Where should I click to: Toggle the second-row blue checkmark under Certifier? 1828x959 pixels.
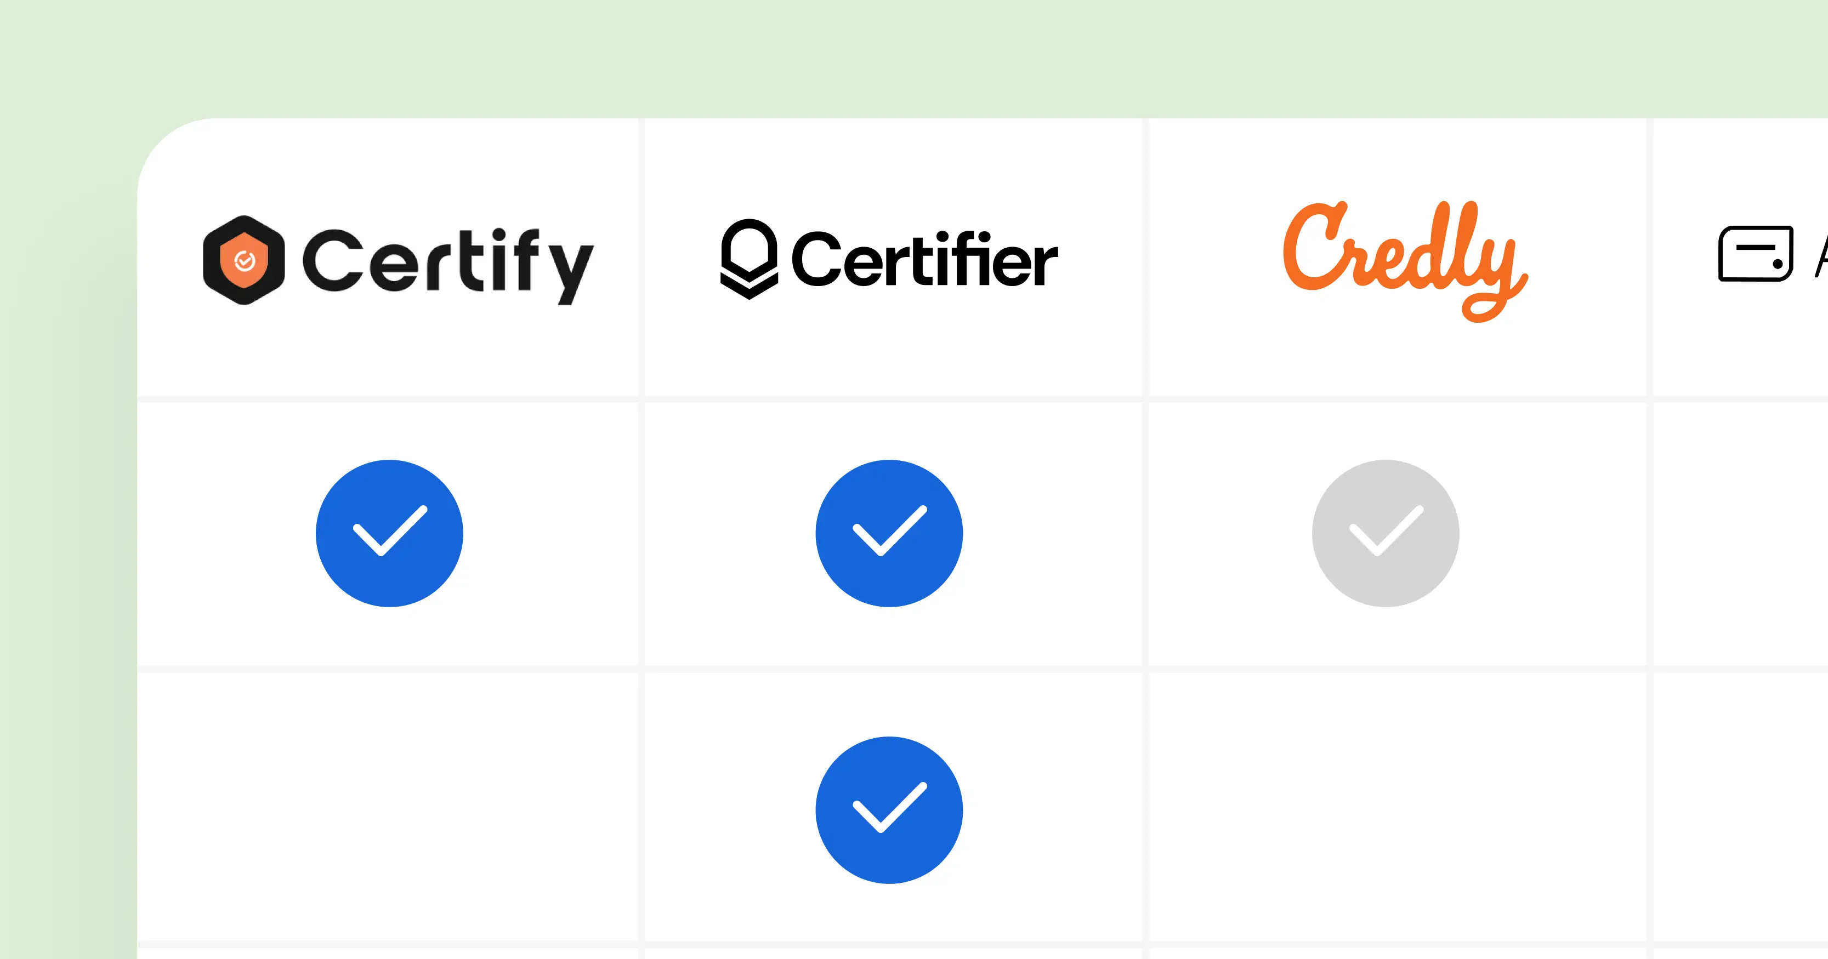[888, 810]
